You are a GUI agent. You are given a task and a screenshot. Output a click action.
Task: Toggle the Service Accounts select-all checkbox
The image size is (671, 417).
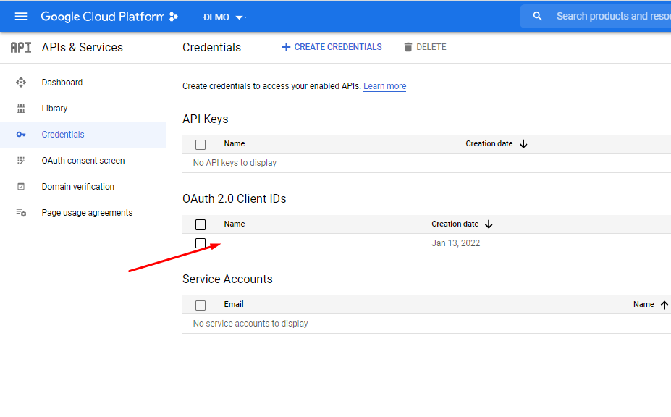201,306
